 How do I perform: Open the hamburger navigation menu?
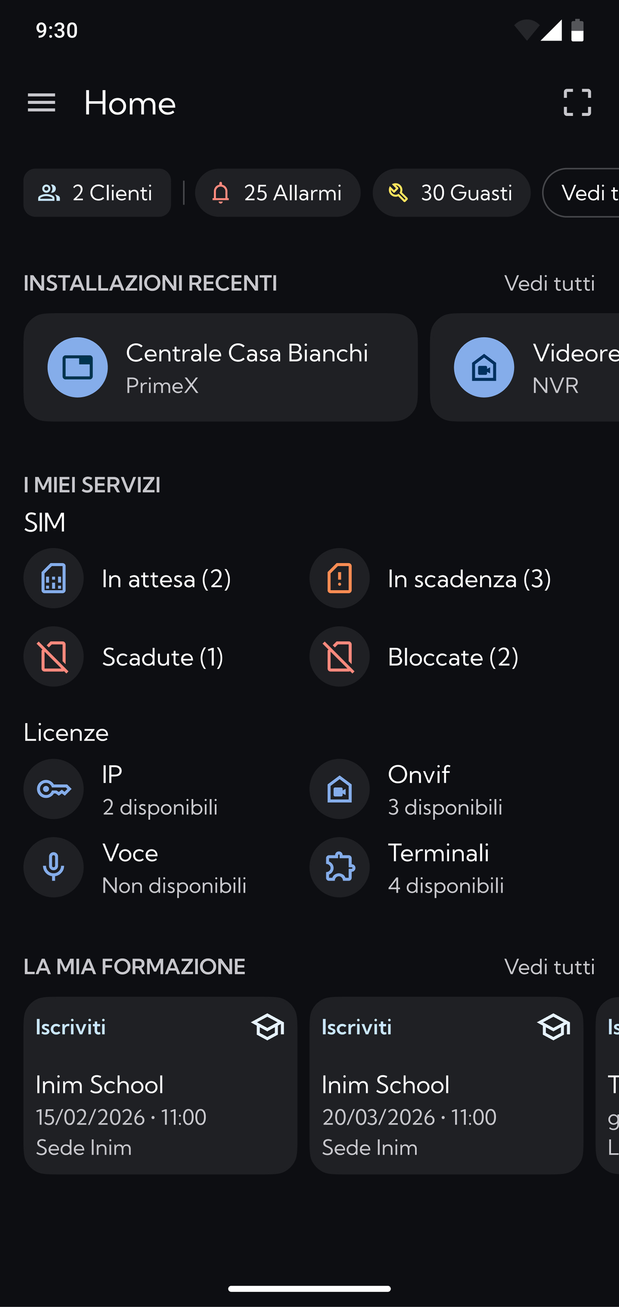point(41,103)
